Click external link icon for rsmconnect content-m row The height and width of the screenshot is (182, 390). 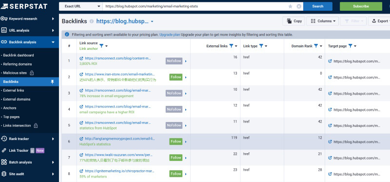(81, 58)
